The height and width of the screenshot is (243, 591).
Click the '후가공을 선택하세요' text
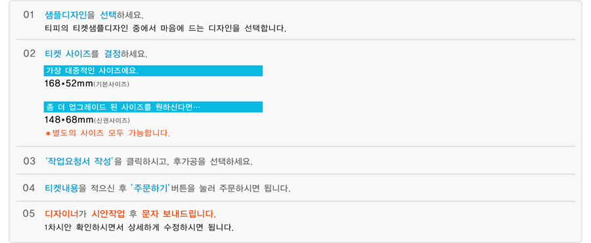213,162
